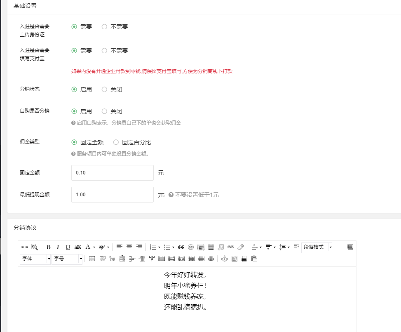Select '需要' for filling in Alipay
This screenshot has height=332, width=401.
(x=74, y=51)
